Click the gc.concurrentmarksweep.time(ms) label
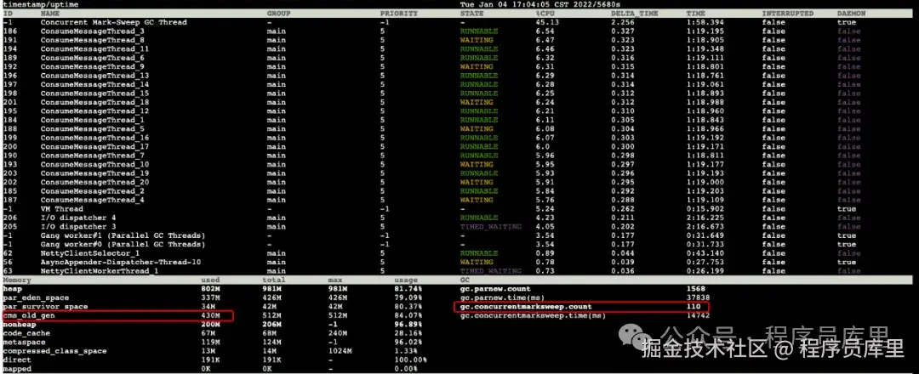The image size is (919, 374). [x=533, y=315]
